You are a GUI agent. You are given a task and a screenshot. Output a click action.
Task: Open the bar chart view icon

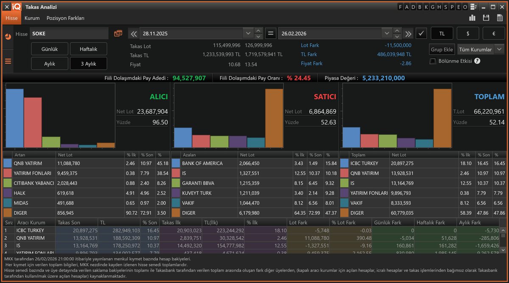[x=472, y=18]
